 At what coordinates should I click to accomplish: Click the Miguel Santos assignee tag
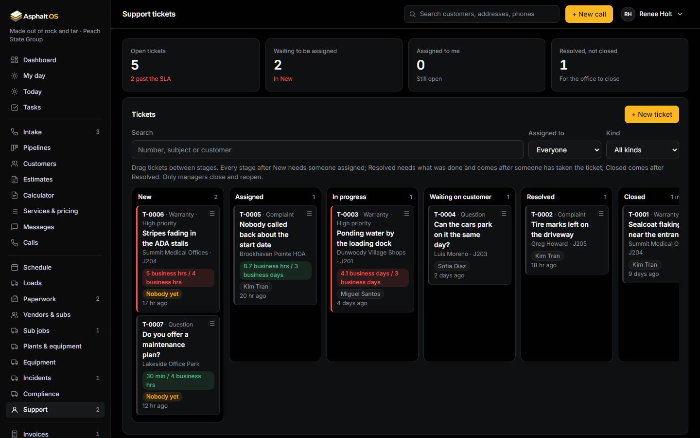(361, 294)
